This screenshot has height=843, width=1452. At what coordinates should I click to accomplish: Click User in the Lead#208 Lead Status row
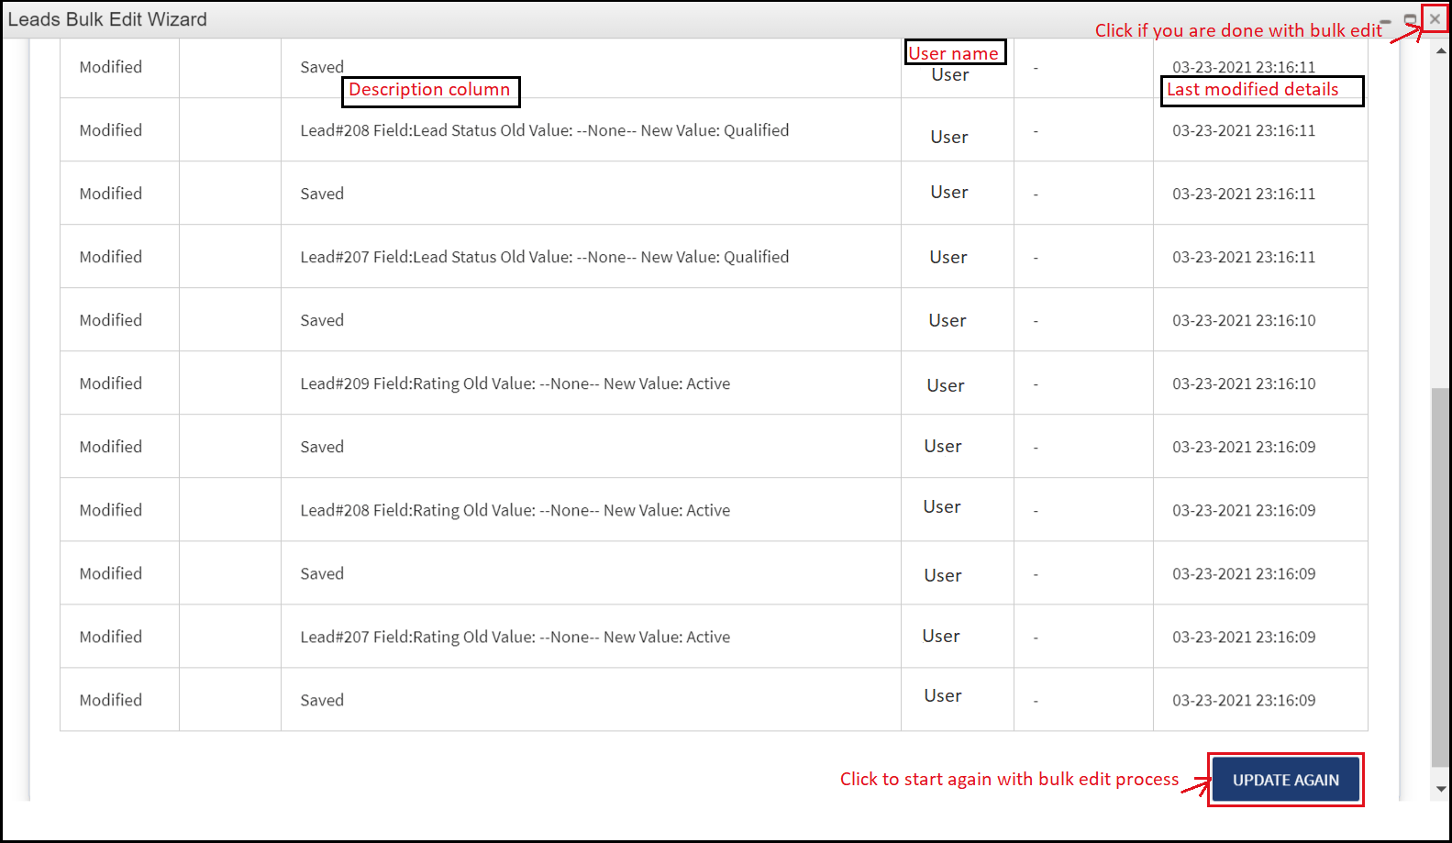coord(949,137)
